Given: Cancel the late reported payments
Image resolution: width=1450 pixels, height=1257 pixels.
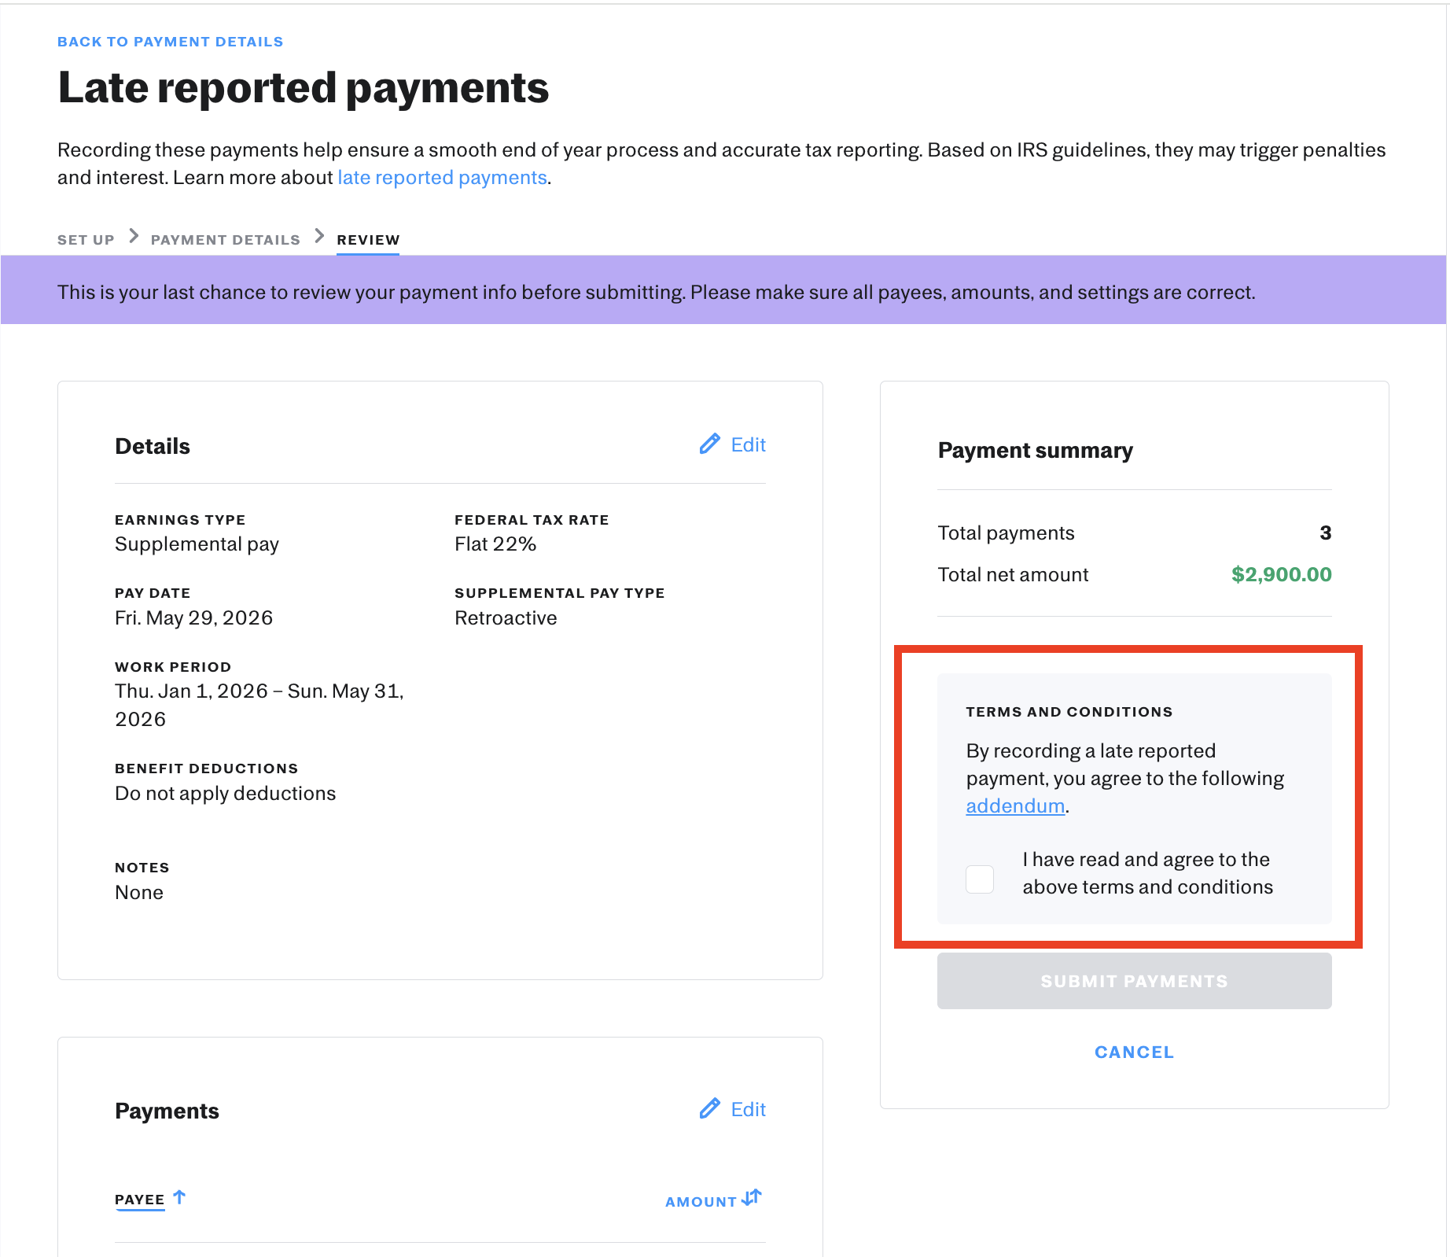Looking at the screenshot, I should (1134, 1052).
